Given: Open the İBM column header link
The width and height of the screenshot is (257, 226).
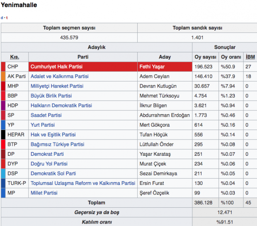Looking at the screenshot, I should pyautogui.click(x=250, y=57).
